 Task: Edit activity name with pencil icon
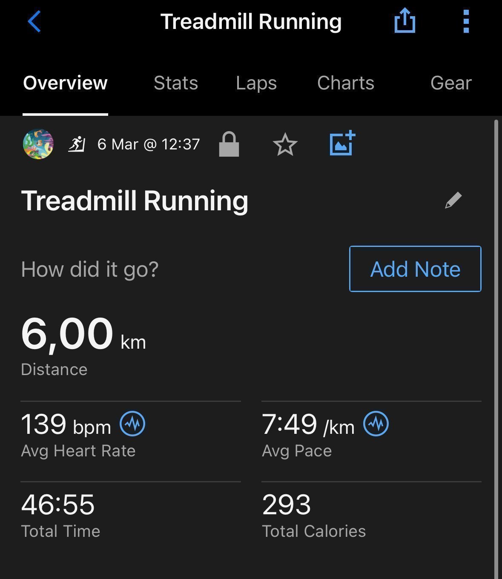click(453, 200)
